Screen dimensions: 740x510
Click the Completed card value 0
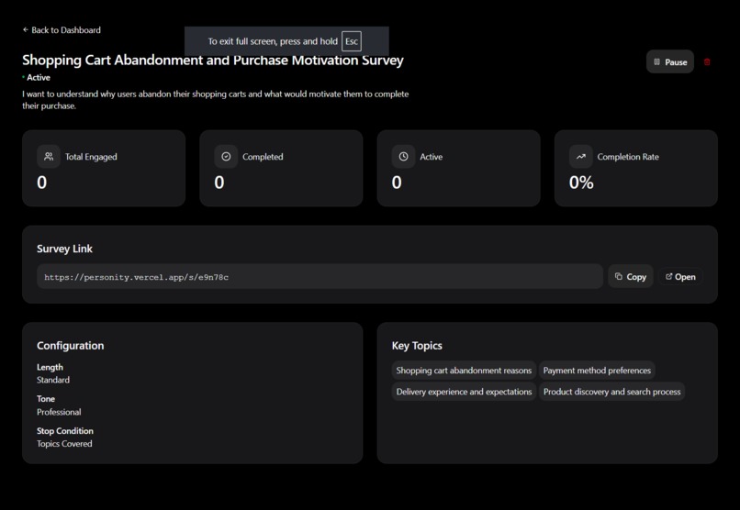tap(219, 183)
